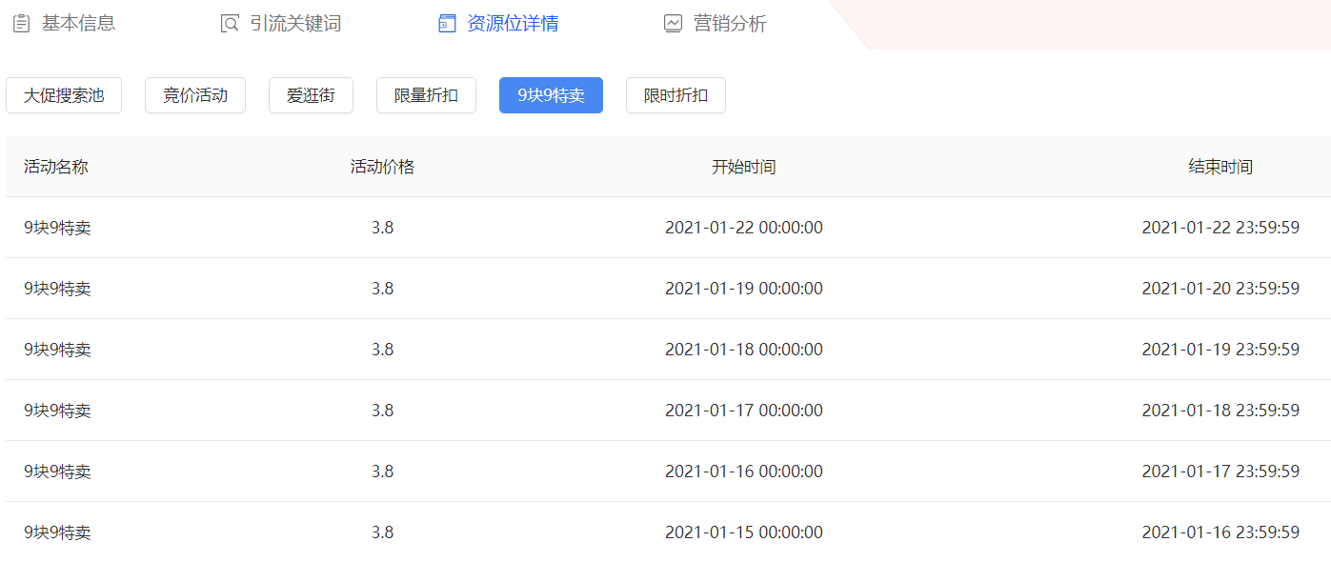Viewport: 1331px width, 562px height.
Task: Click the 活动名称 column header
Action: 56,167
